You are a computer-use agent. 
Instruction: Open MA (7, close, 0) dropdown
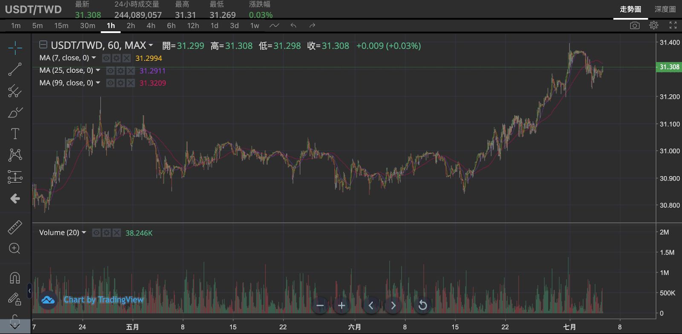coord(94,58)
